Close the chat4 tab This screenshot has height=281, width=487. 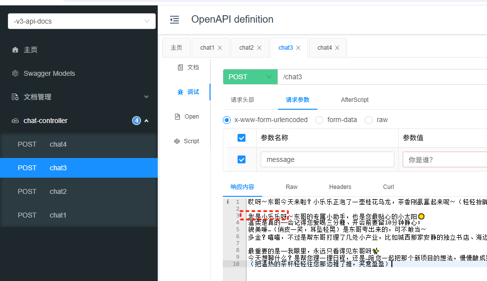pos(337,48)
